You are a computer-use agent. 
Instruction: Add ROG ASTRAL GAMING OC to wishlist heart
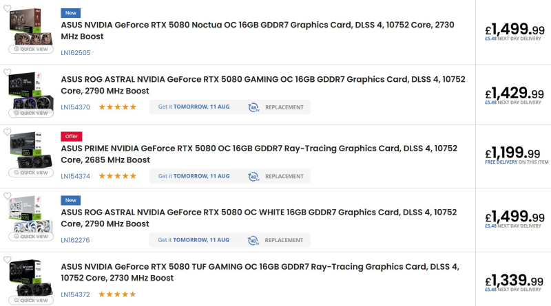8,72
